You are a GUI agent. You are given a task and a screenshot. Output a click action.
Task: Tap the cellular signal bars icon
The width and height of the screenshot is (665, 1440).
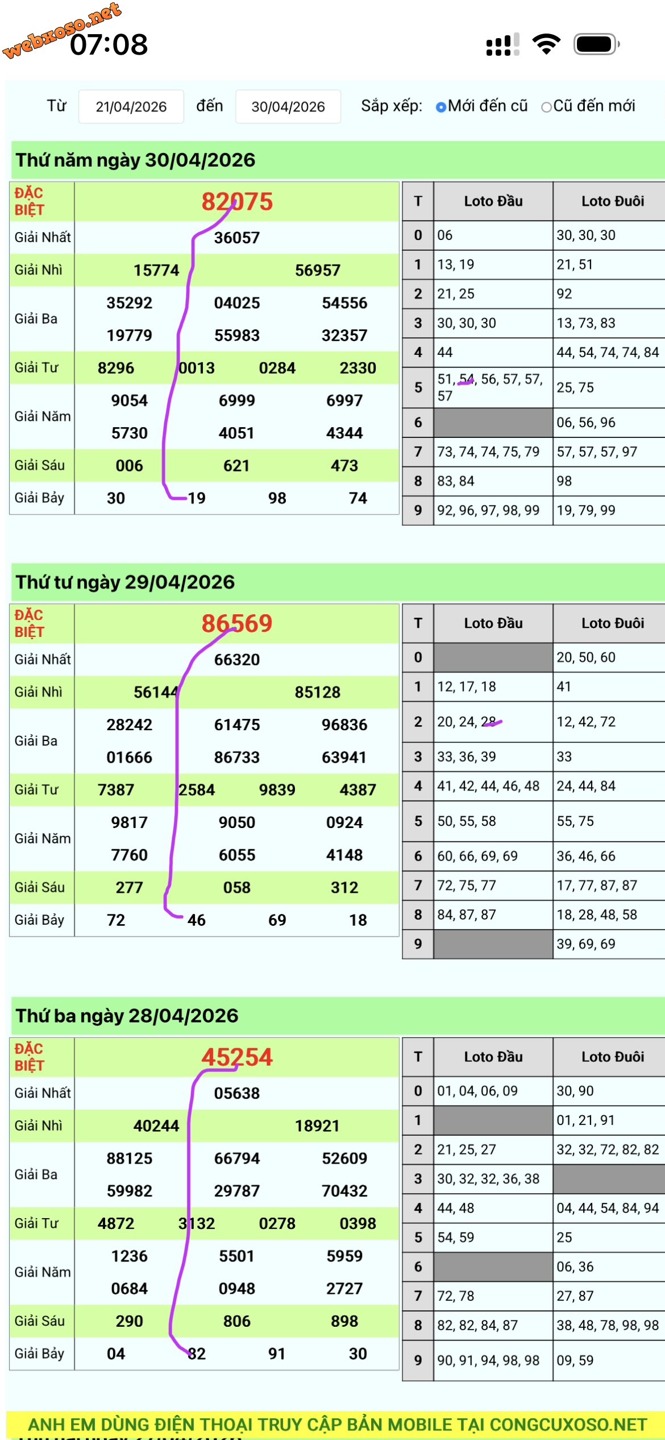pyautogui.click(x=502, y=45)
